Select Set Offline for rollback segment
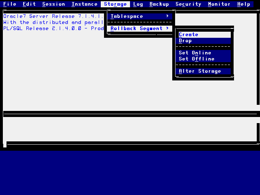This screenshot has width=260, height=195. pyautogui.click(x=197, y=59)
